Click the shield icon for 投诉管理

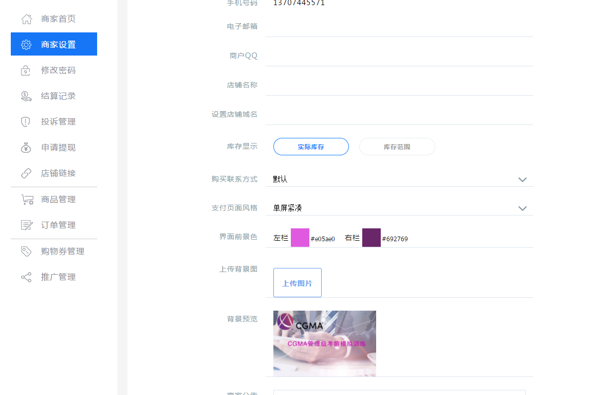(x=25, y=122)
